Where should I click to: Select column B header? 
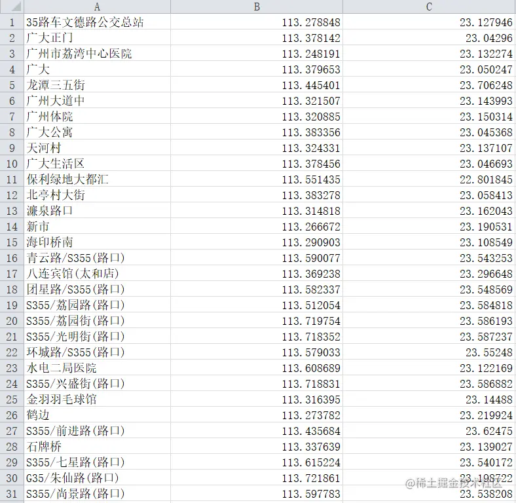pos(257,7)
